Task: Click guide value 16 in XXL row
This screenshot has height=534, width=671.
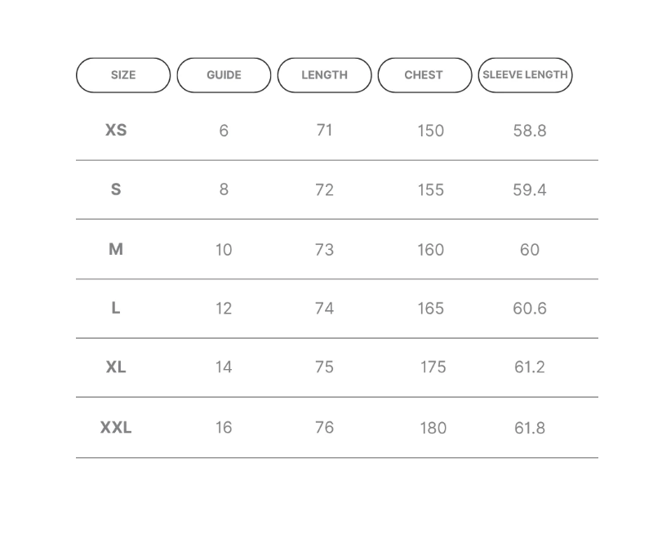Action: pos(224,428)
